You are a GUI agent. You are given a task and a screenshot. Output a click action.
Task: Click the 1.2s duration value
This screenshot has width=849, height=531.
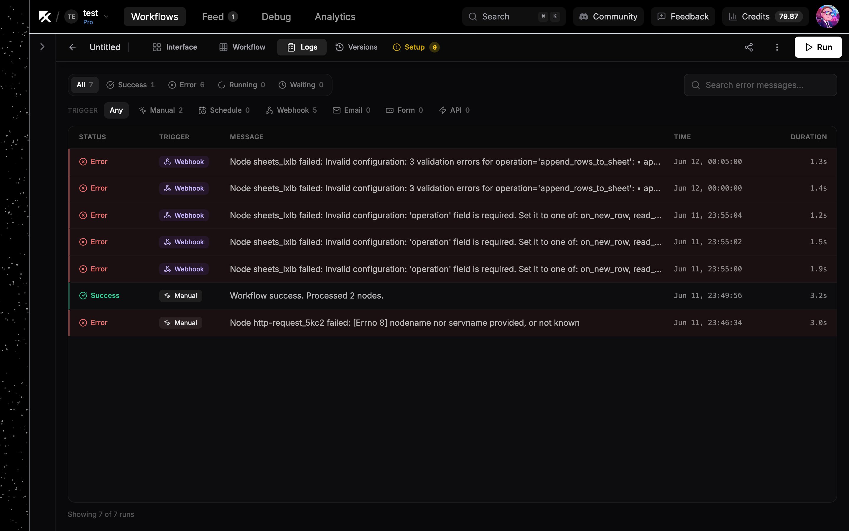818,215
